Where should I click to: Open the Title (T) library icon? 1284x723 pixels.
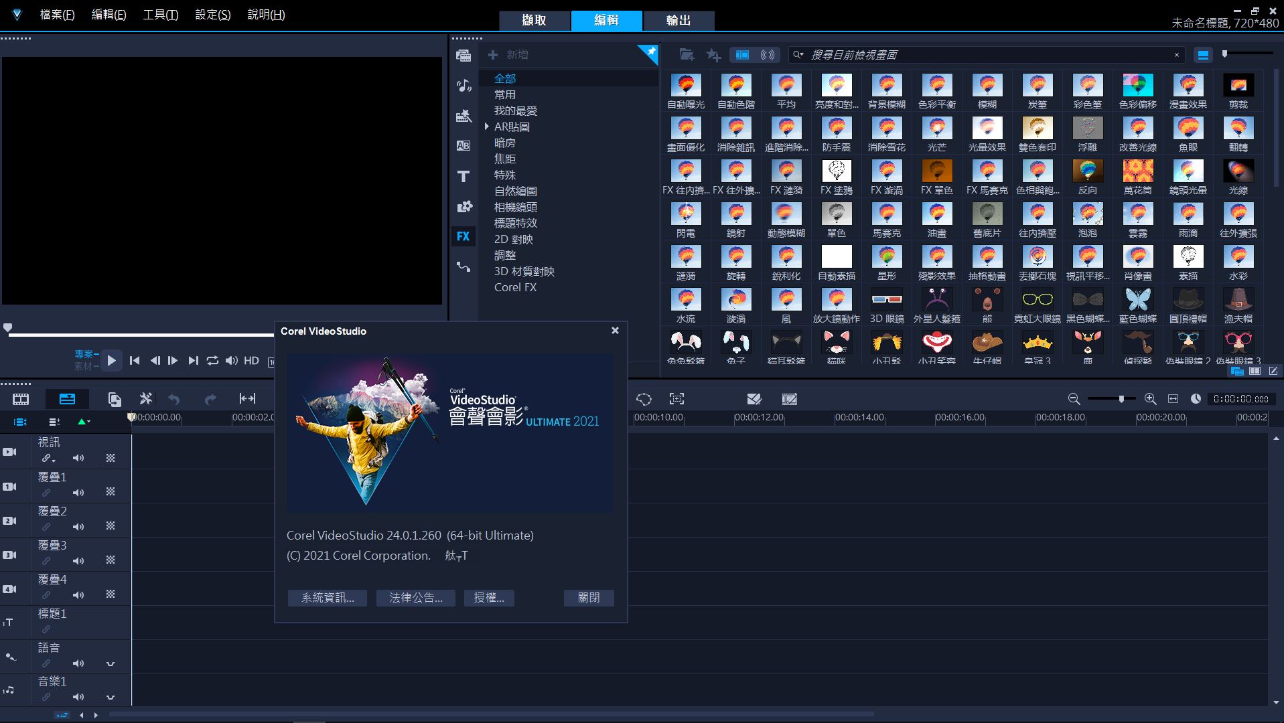[x=463, y=176]
